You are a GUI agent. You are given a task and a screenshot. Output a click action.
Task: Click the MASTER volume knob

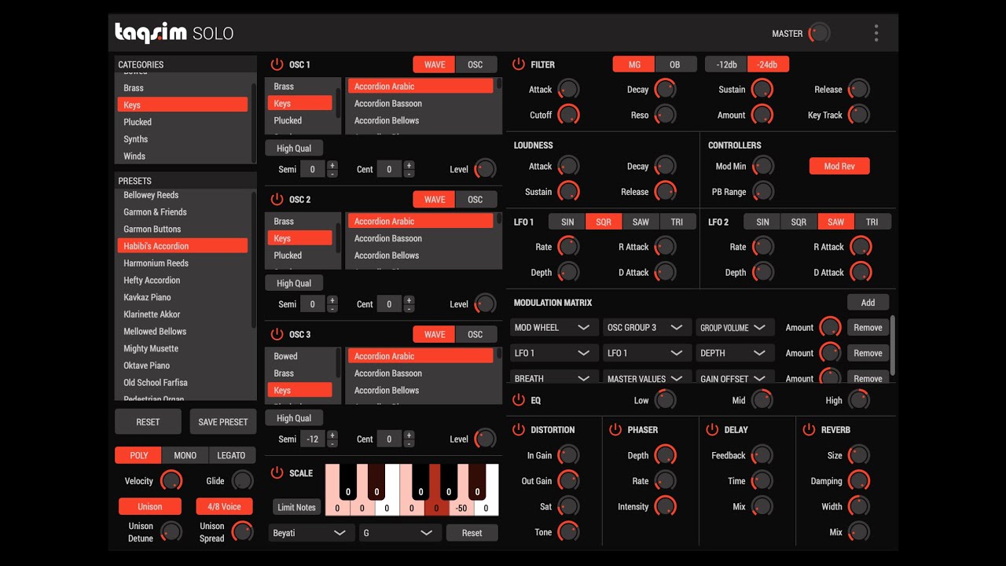coord(819,33)
